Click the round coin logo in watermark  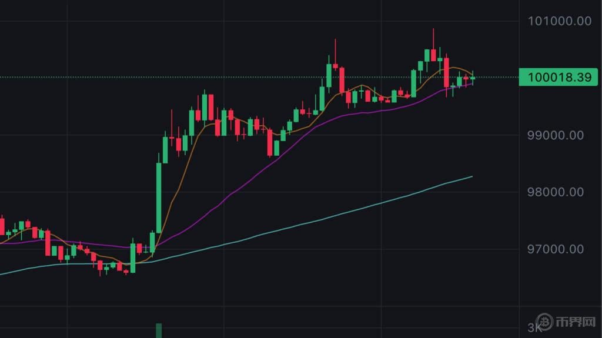(x=544, y=322)
